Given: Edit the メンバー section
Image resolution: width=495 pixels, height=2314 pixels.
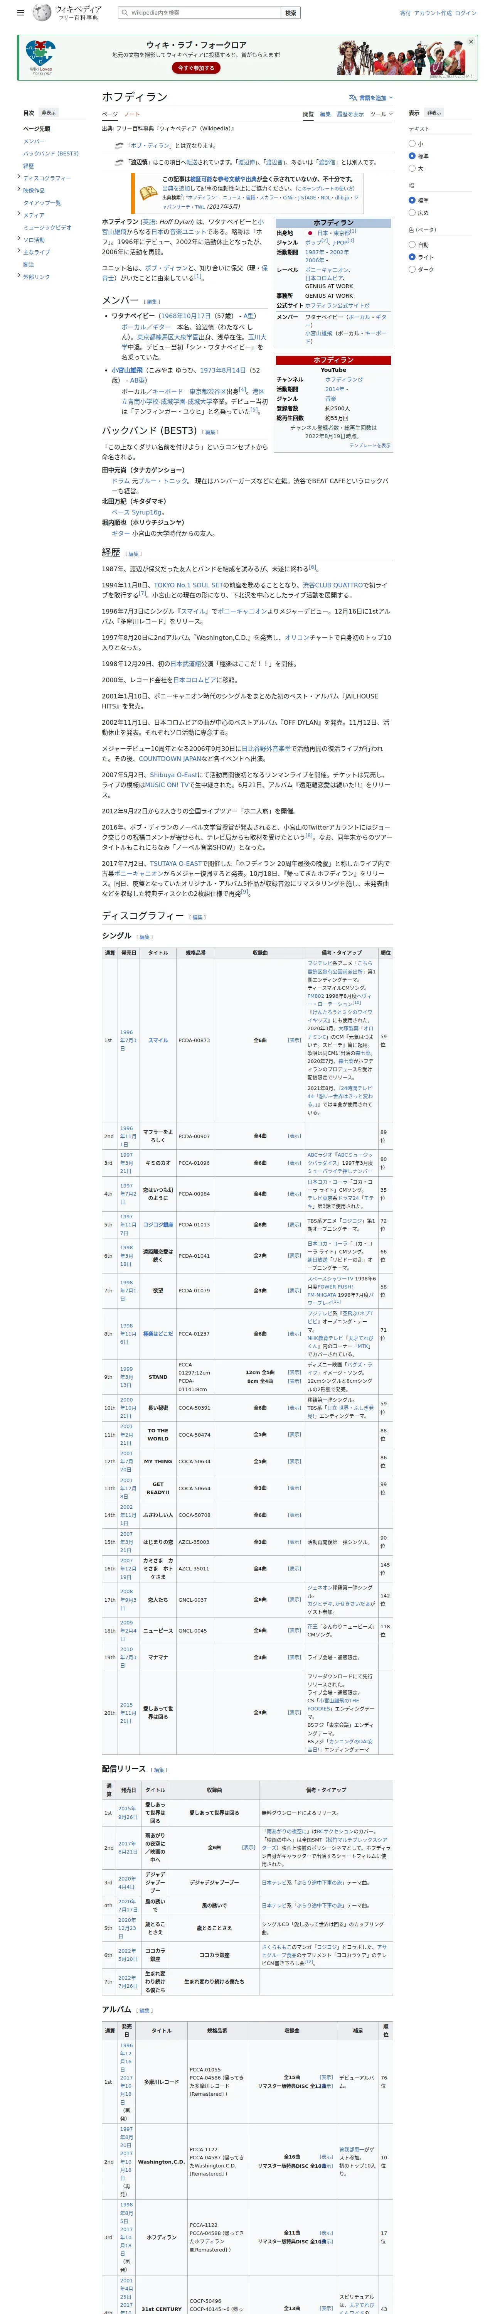Looking at the screenshot, I should [x=153, y=302].
